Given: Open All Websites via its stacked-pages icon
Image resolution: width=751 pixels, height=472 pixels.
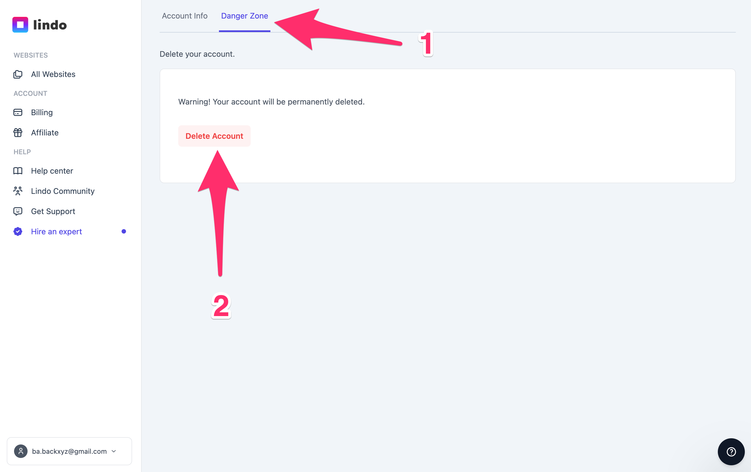Looking at the screenshot, I should pos(18,74).
